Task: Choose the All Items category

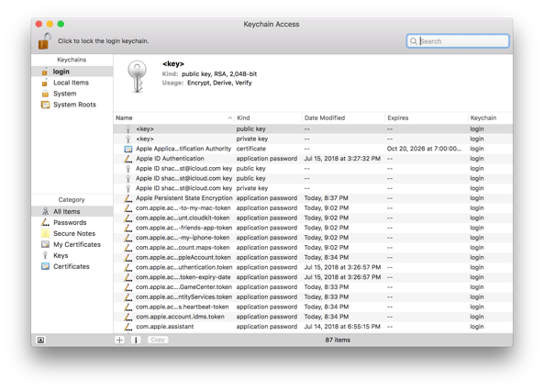Action: pyautogui.click(x=72, y=211)
